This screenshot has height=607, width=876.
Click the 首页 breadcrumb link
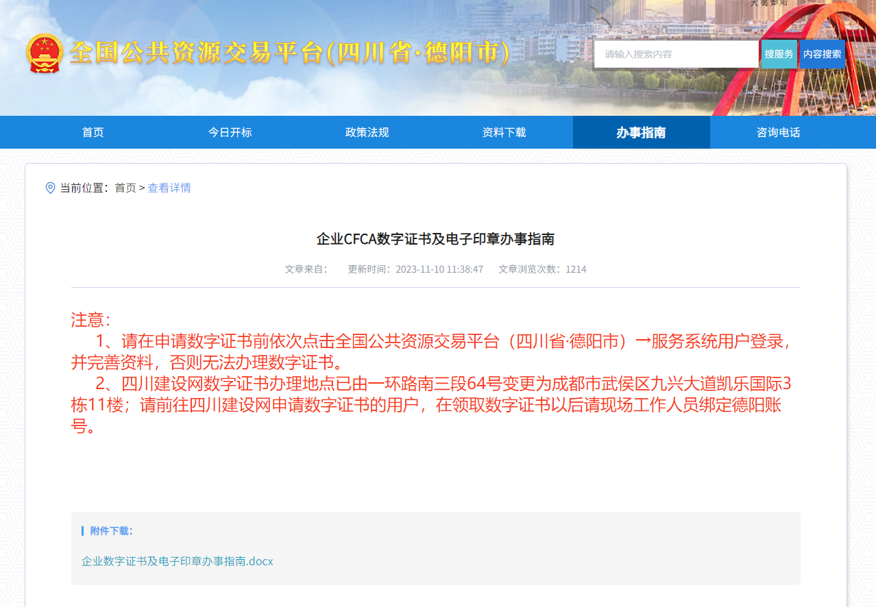coord(125,188)
